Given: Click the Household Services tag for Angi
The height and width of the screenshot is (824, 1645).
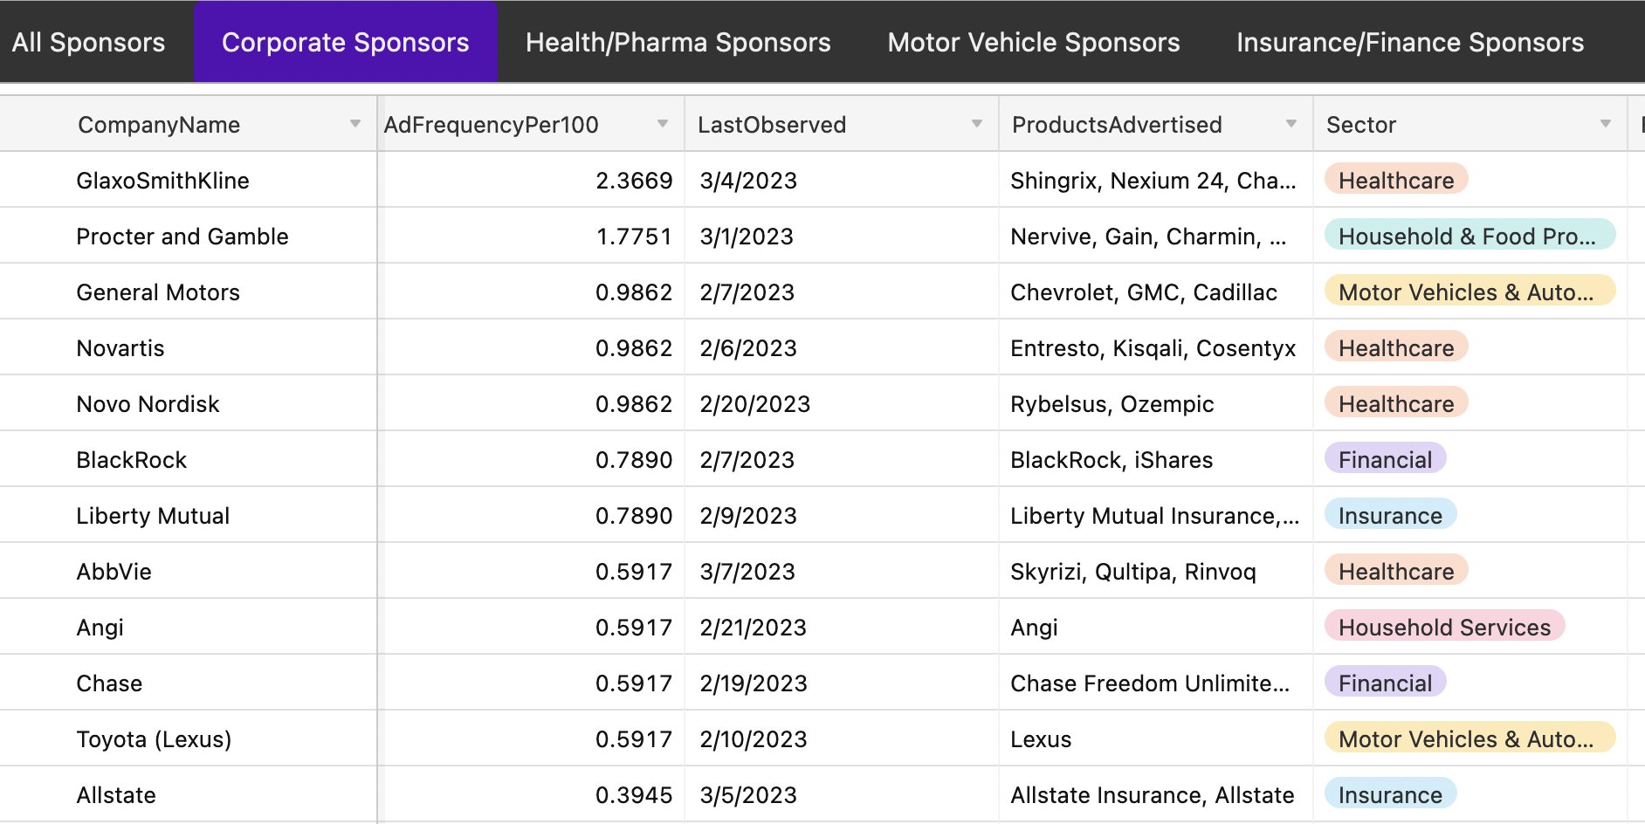Looking at the screenshot, I should 1445,627.
